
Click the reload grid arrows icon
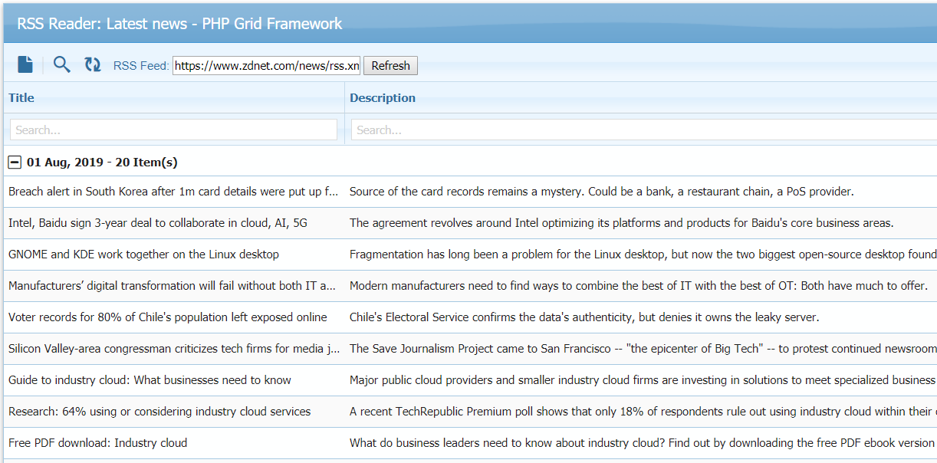(x=93, y=65)
